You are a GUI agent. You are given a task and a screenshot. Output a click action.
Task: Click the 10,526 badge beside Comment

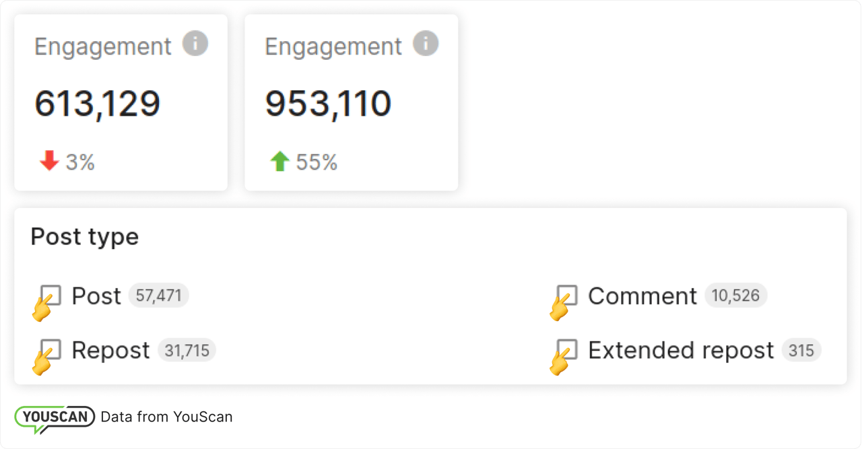tap(735, 296)
